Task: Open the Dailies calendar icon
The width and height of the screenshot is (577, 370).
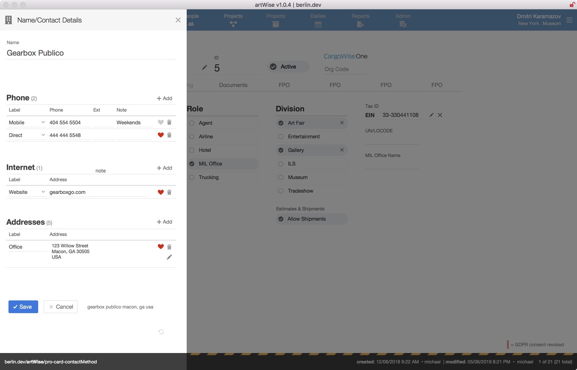Action: tap(318, 24)
